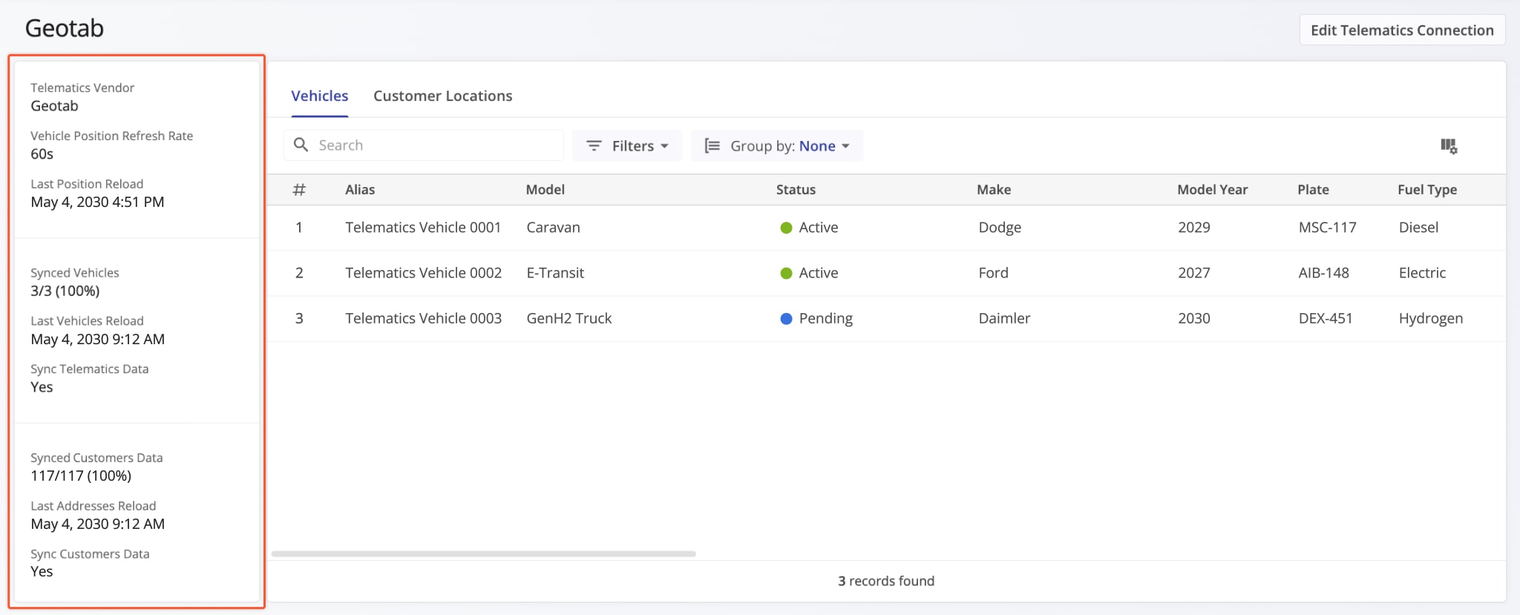Image resolution: width=1520 pixels, height=615 pixels.
Task: Click the search magnifier icon
Action: [x=301, y=145]
